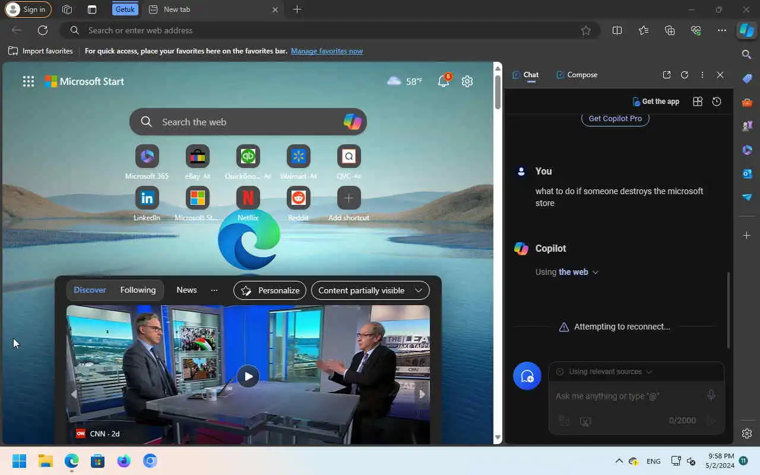Open the feed tabs more options ellipsis
The width and height of the screenshot is (760, 475).
click(x=214, y=290)
